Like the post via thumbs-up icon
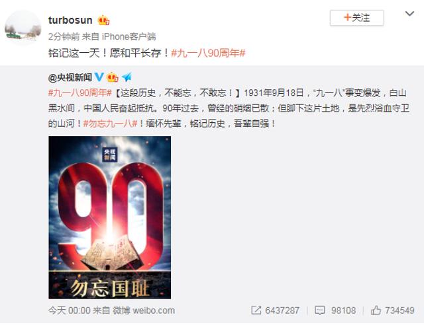 [x=376, y=310]
